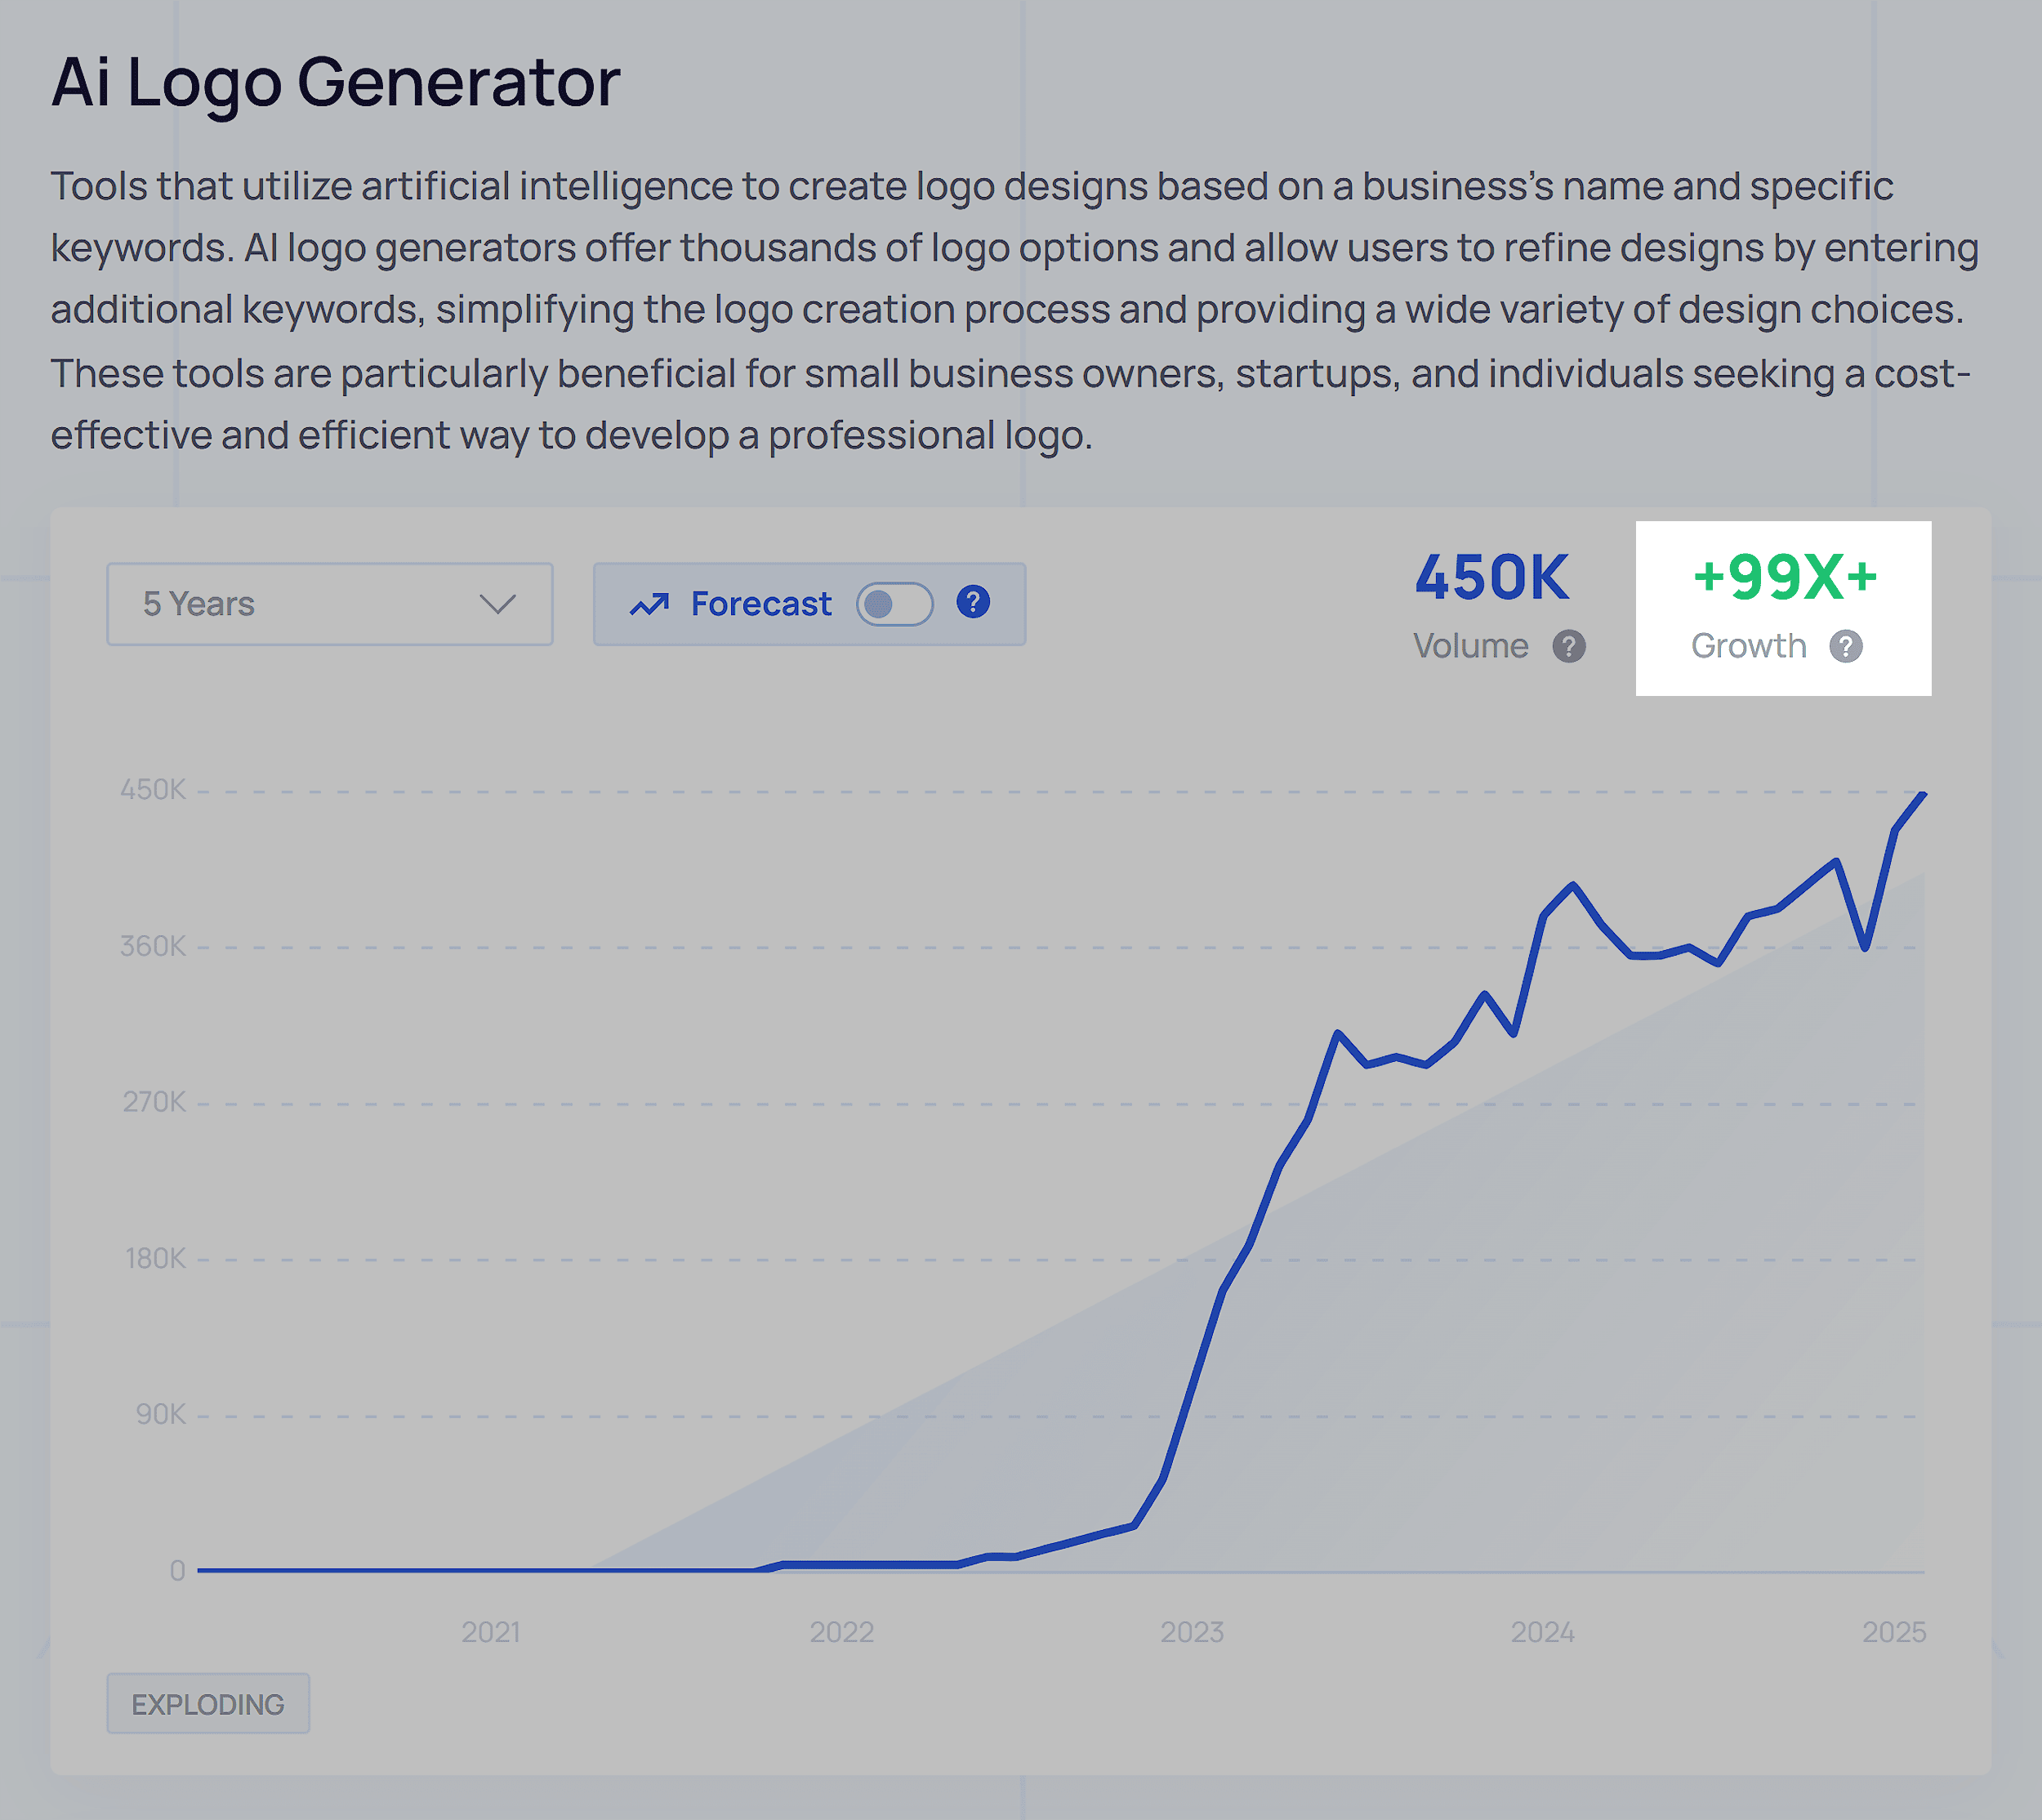
Task: Click the Growth label text
Action: pyautogui.click(x=1748, y=647)
